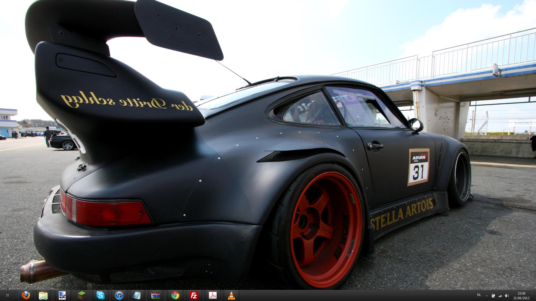
Task: Open WinRAR archive icon
Action: point(155,295)
